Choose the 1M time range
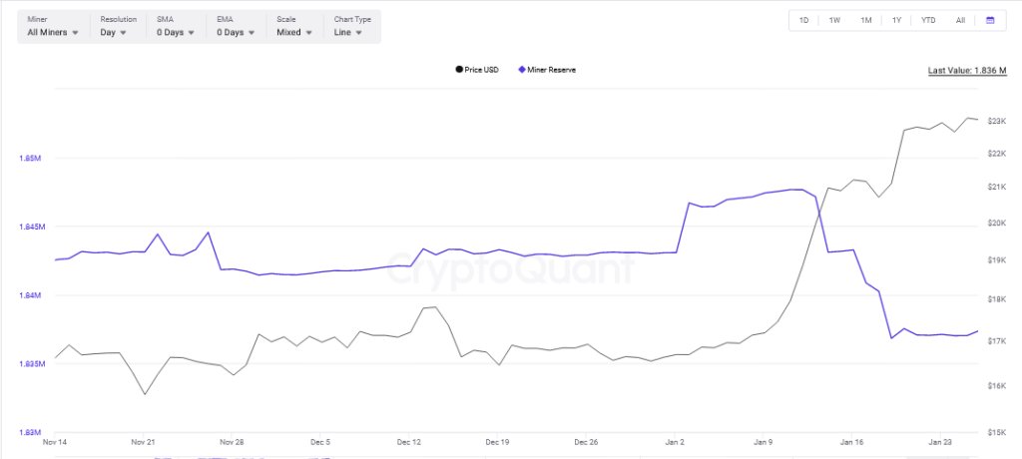This screenshot has width=1022, height=459. tap(865, 20)
